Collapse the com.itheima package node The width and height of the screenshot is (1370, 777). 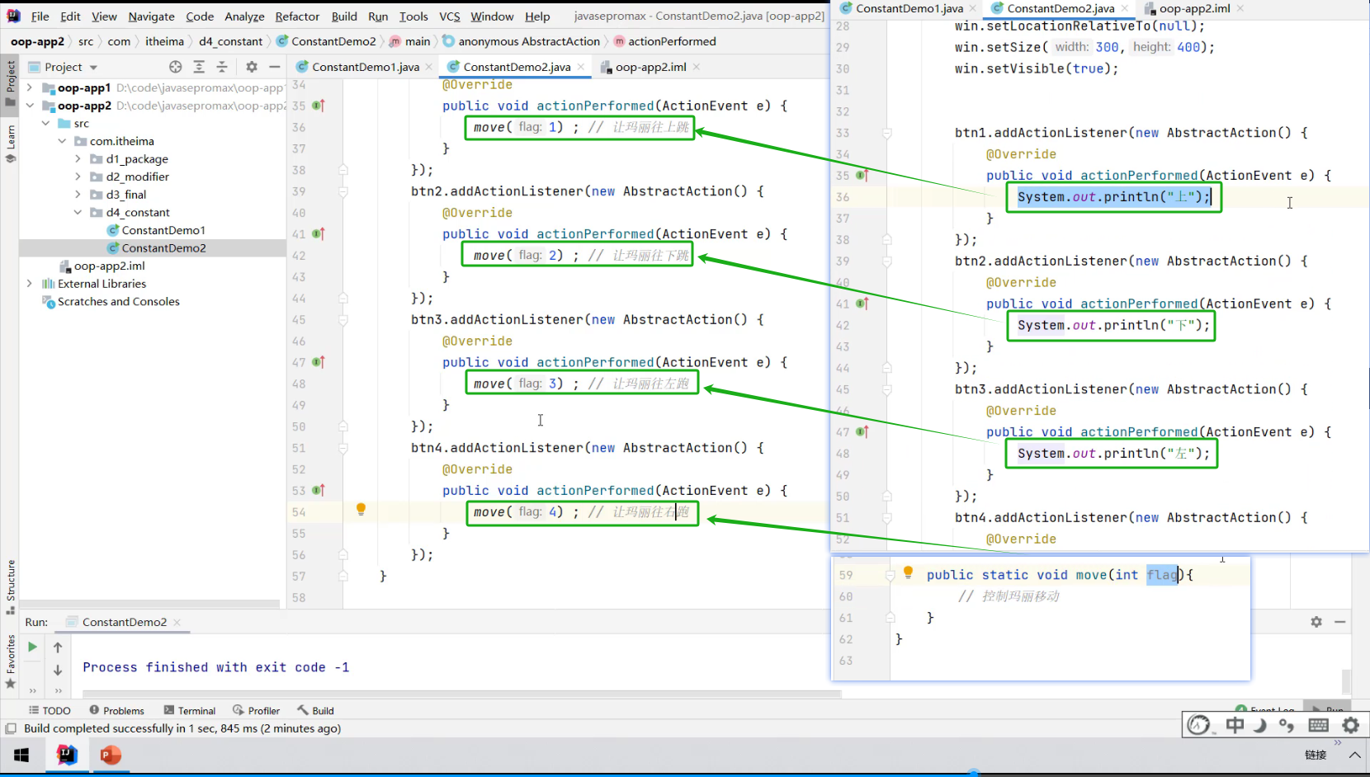pyautogui.click(x=62, y=141)
